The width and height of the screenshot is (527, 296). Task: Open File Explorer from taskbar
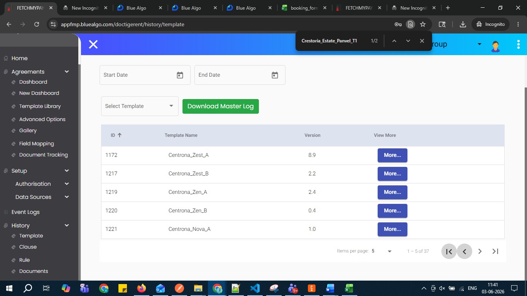click(198, 288)
